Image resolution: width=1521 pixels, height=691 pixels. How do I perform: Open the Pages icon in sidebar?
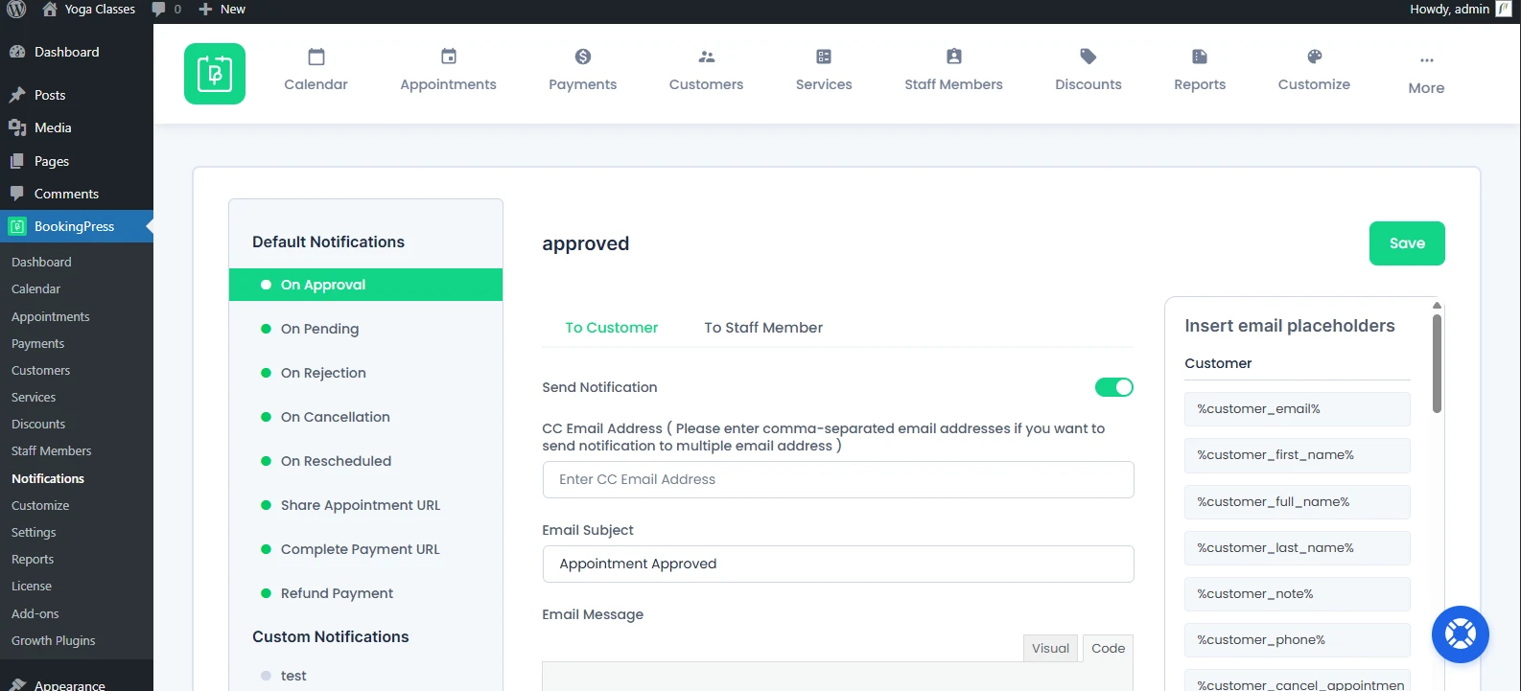click(x=17, y=161)
